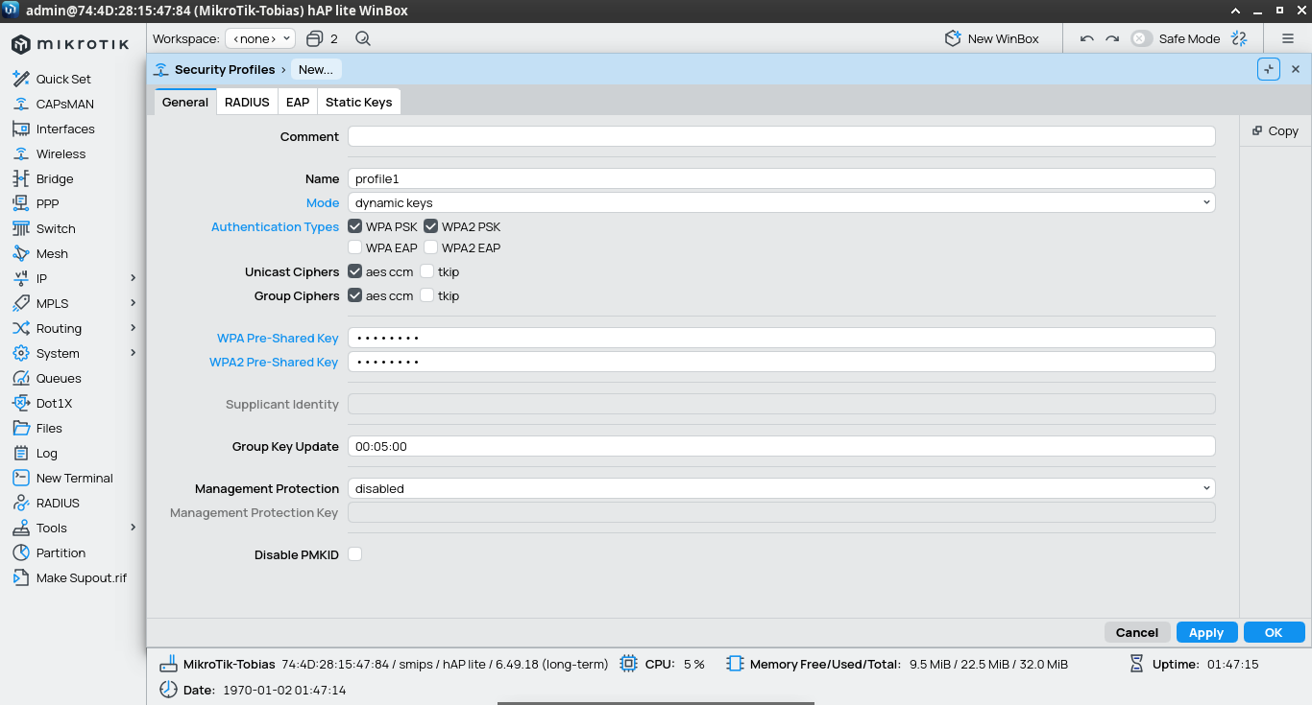Check the Disable PMKID checkbox
The image size is (1312, 705).
click(355, 554)
